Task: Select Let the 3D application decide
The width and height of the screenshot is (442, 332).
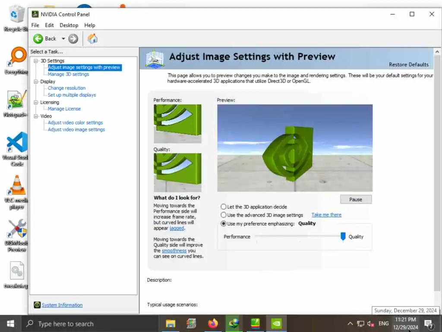Action: pyautogui.click(x=224, y=207)
